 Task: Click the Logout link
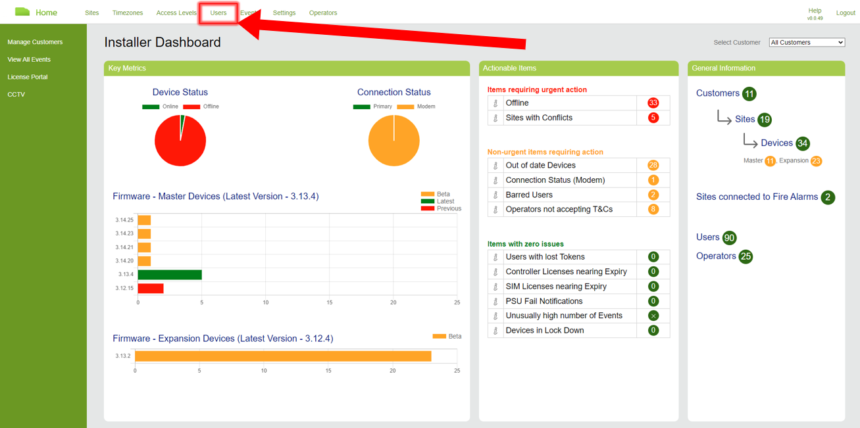pyautogui.click(x=845, y=12)
